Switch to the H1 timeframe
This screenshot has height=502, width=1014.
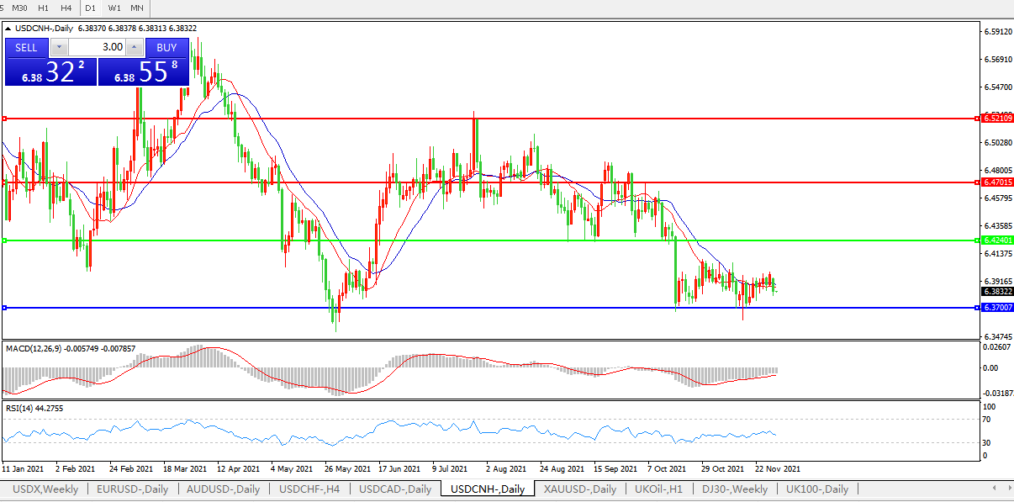point(43,8)
